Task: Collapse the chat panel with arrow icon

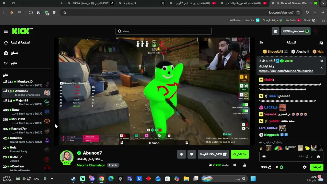Action: (x=261, y=43)
